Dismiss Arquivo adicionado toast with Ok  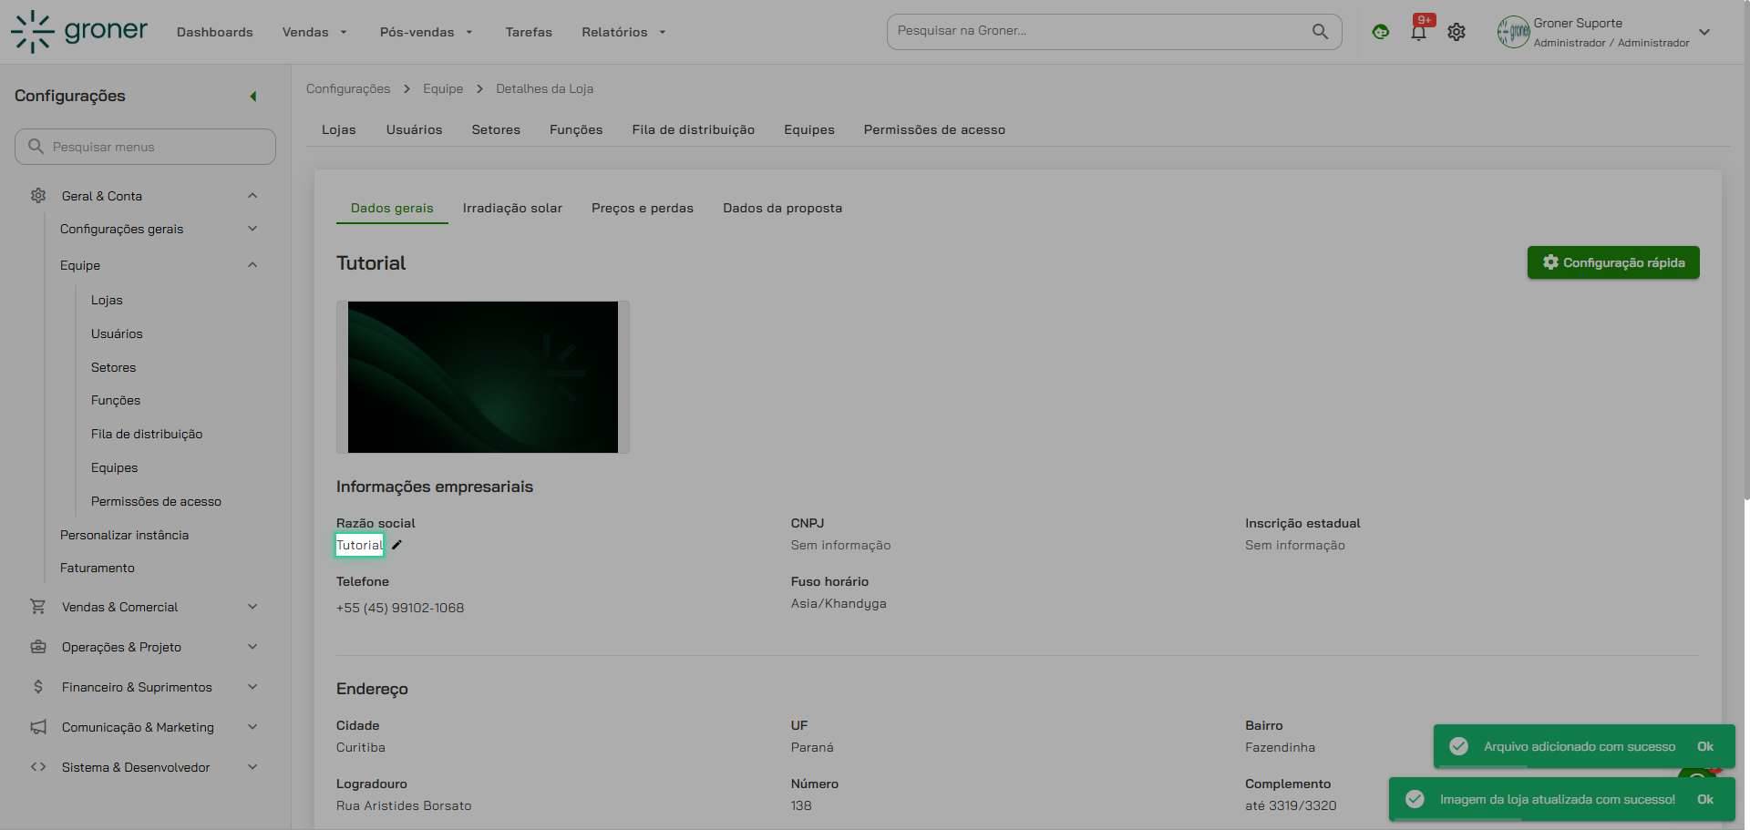coord(1705,746)
